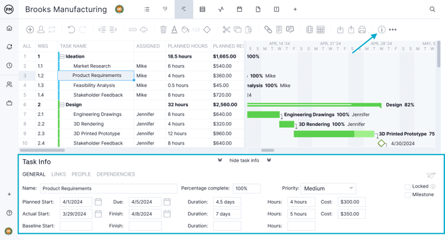The height and width of the screenshot is (240, 445).
Task: Click the PLANNED HOURS column header
Action: pyautogui.click(x=187, y=46)
